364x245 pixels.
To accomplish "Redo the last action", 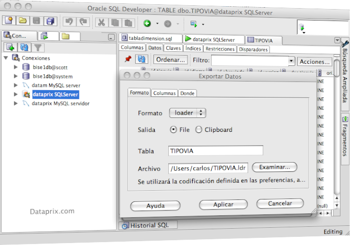I will click(83, 22).
